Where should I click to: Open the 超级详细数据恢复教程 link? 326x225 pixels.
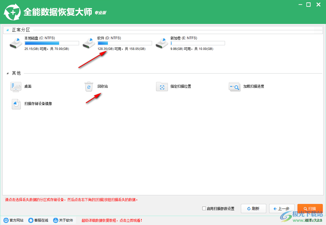tap(111, 220)
